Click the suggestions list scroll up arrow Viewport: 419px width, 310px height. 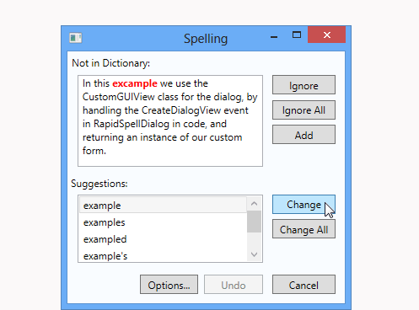[x=255, y=204]
